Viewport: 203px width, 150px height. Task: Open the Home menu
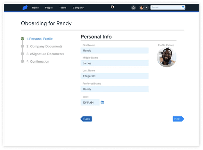(35, 7)
